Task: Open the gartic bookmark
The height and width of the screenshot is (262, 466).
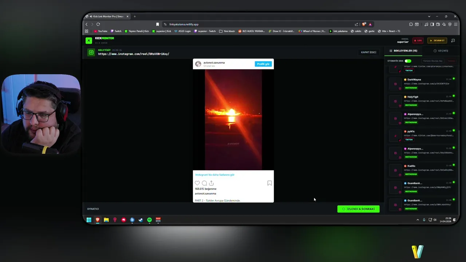Action: click(x=370, y=31)
